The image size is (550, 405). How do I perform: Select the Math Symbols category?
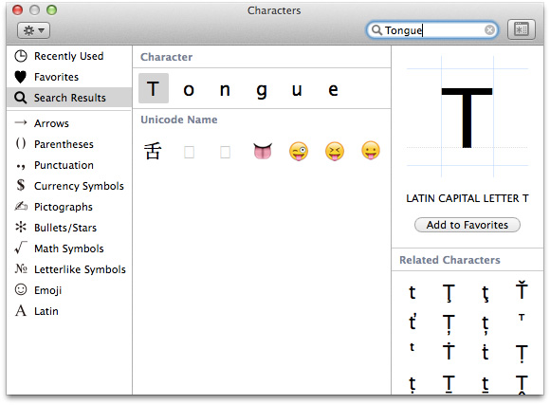click(68, 249)
